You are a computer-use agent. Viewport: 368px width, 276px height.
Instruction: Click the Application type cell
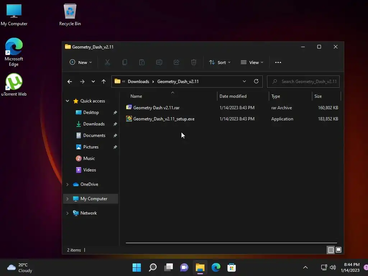coord(282,119)
